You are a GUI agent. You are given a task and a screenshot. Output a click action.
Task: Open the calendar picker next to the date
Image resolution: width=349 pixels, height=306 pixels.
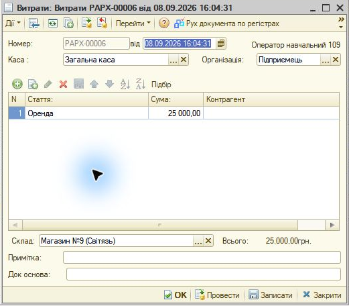220,43
